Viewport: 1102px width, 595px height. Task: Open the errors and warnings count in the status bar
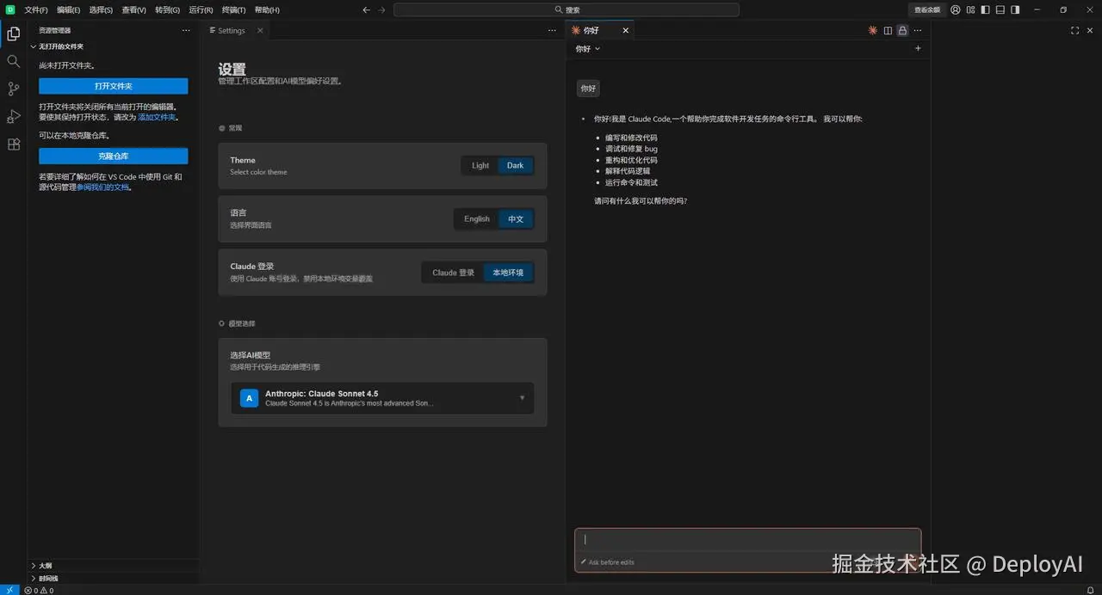click(40, 590)
